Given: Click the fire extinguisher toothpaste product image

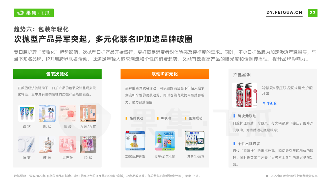Looking at the screenshot, I should pos(244,95).
